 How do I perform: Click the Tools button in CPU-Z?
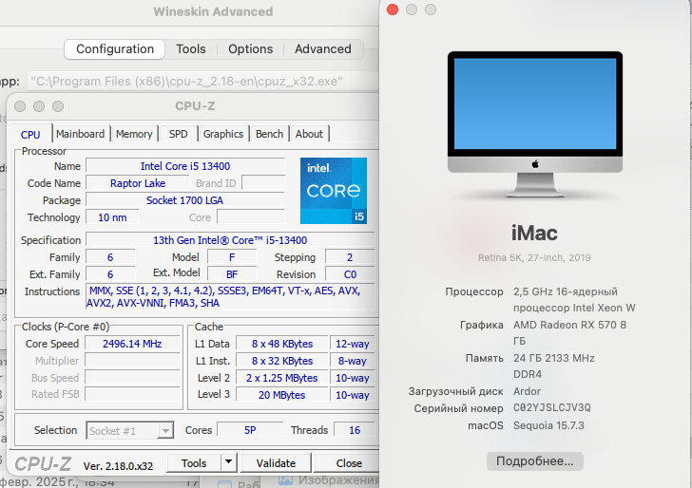194,463
